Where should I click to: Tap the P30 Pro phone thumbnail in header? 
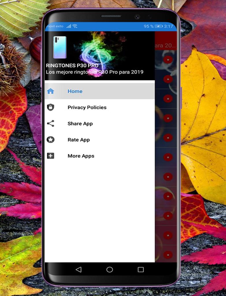click(60, 47)
